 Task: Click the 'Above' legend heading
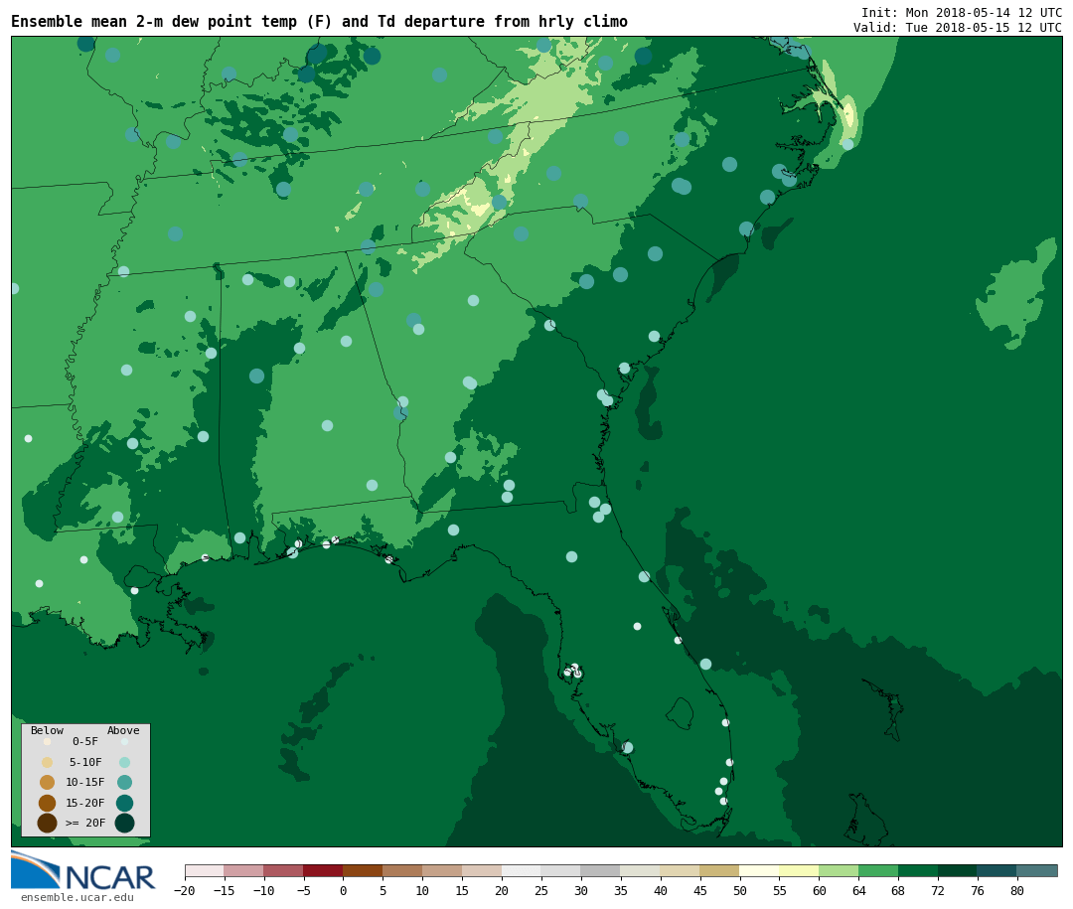click(123, 730)
